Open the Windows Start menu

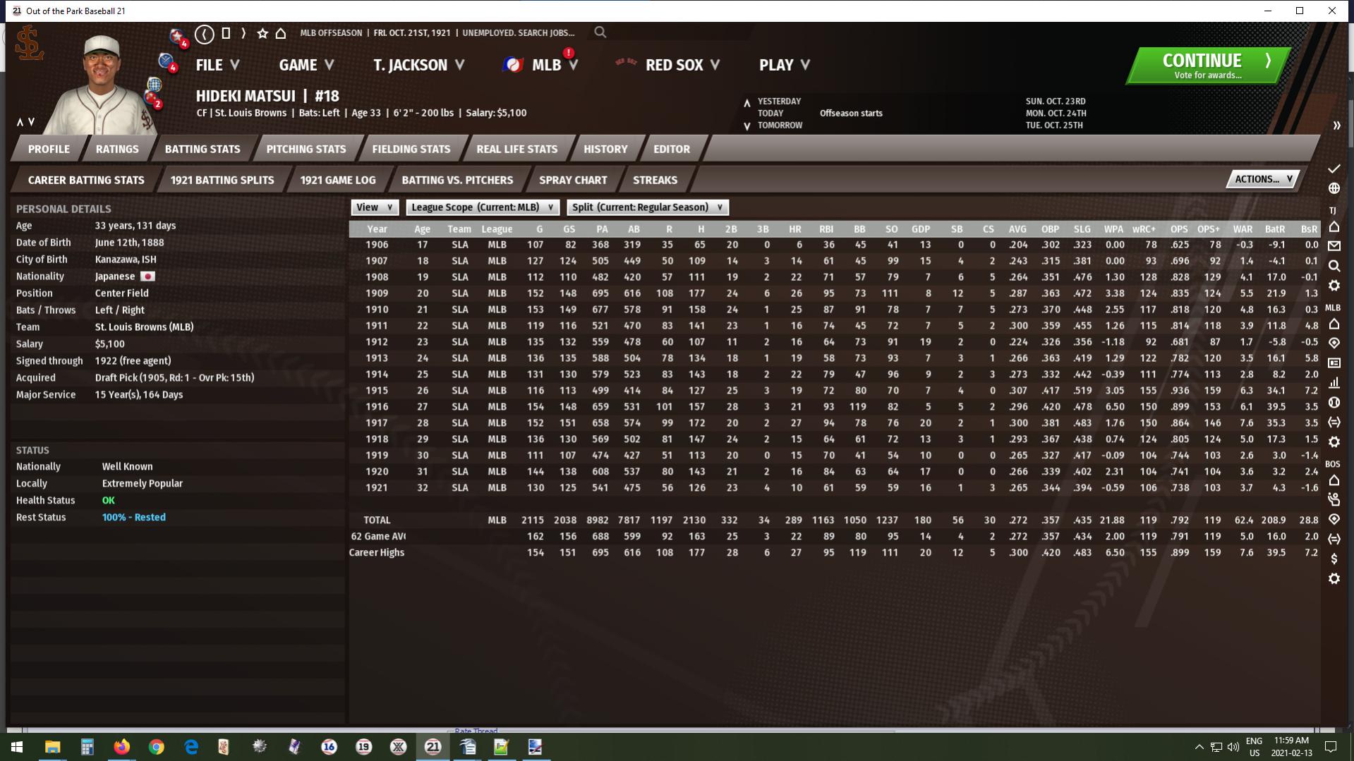click(17, 747)
